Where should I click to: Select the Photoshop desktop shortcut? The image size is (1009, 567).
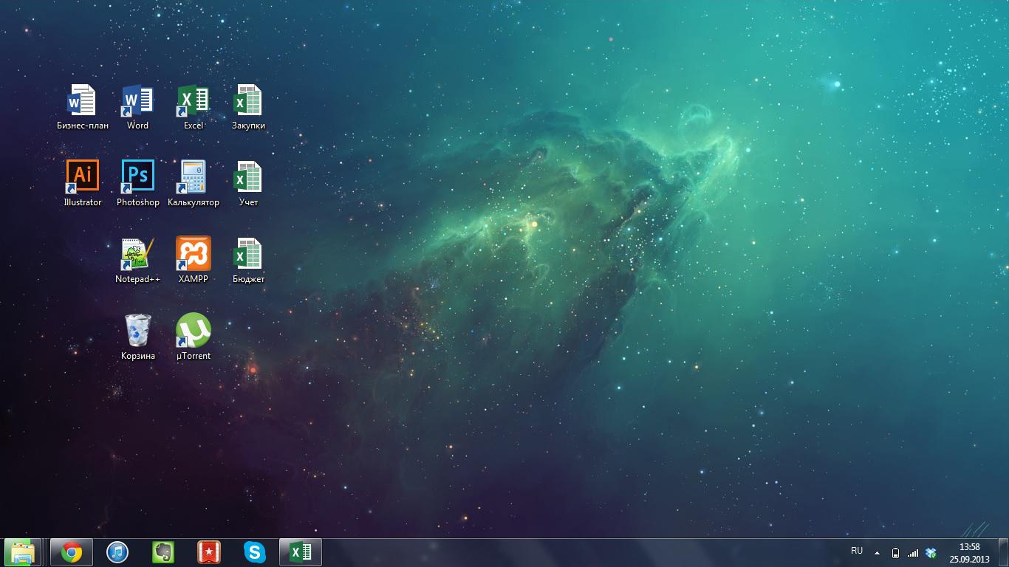coord(137,184)
